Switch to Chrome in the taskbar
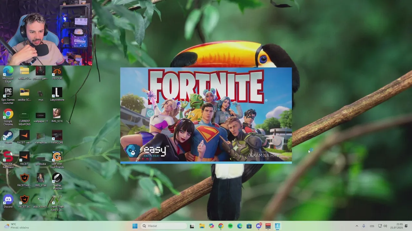The width and height of the screenshot is (412, 231). tap(220, 226)
